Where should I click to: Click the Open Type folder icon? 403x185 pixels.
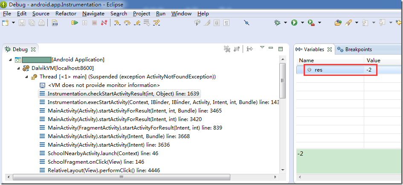click(x=338, y=23)
